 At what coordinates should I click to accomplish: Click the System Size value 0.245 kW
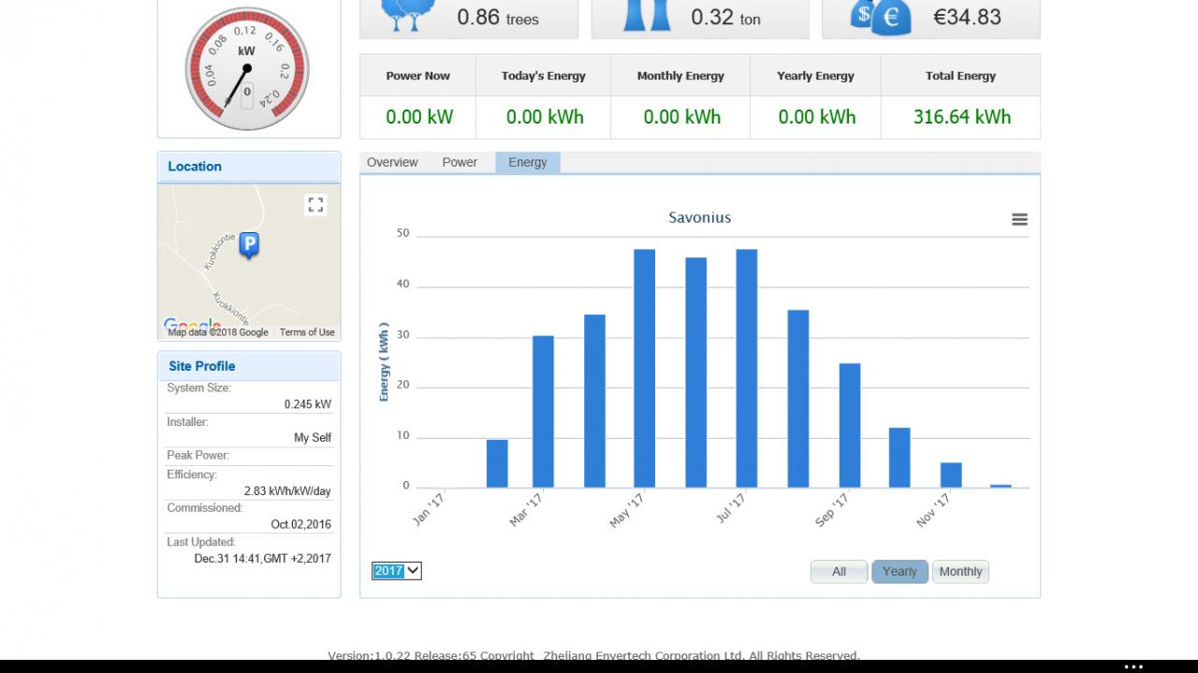(x=308, y=404)
